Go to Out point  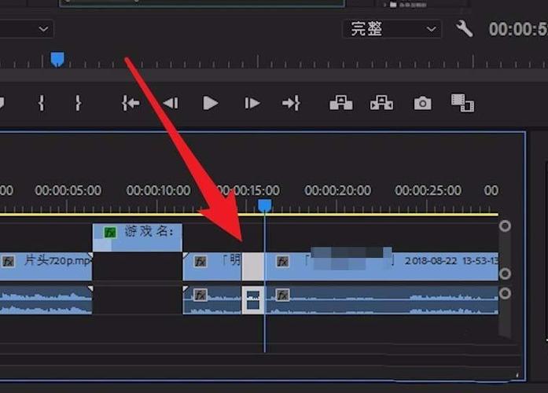click(291, 104)
